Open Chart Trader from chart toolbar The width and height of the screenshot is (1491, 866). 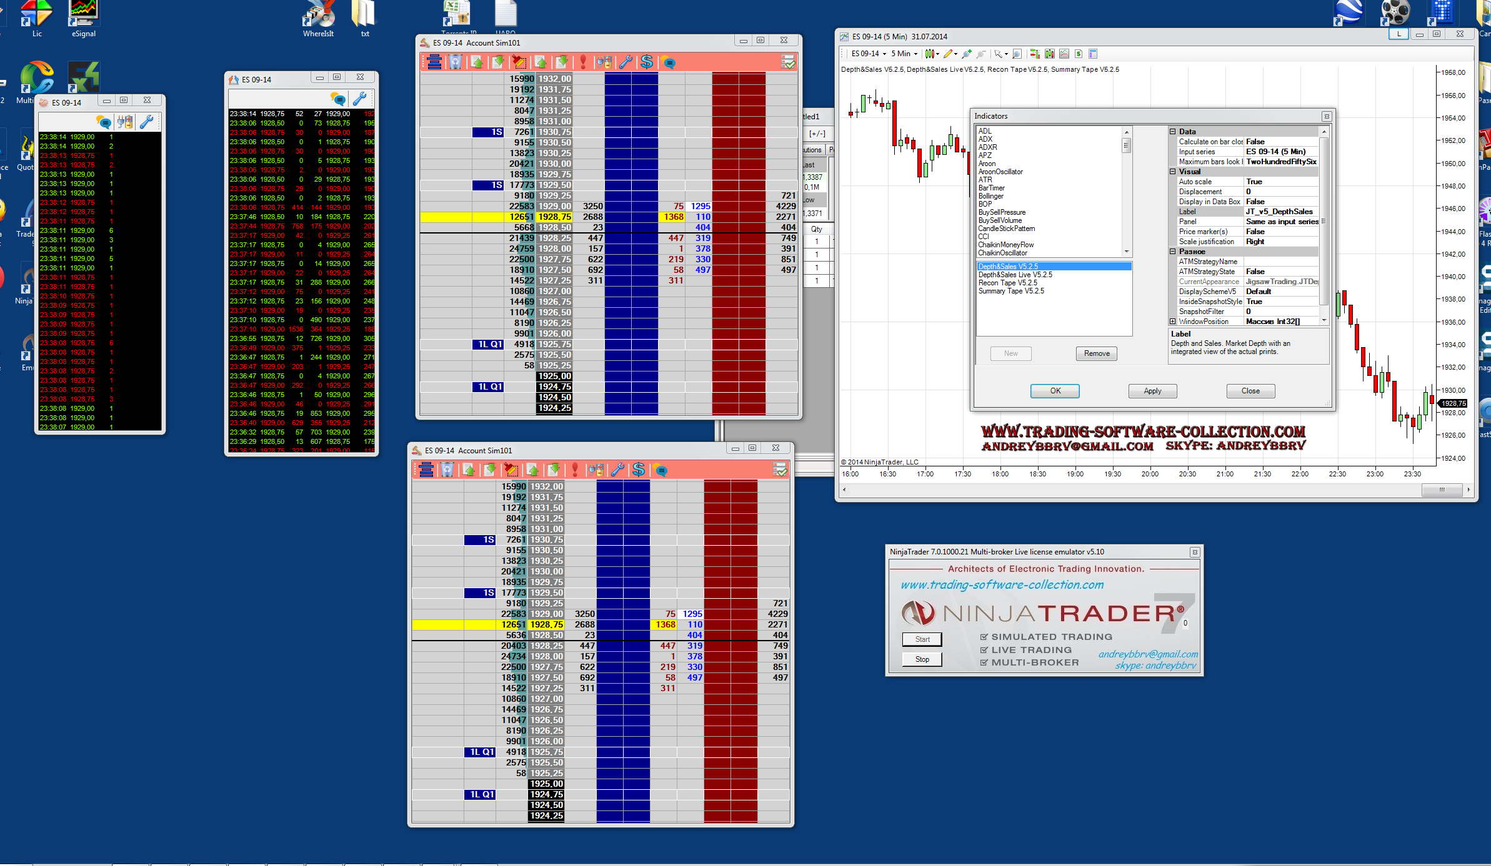click(1035, 54)
